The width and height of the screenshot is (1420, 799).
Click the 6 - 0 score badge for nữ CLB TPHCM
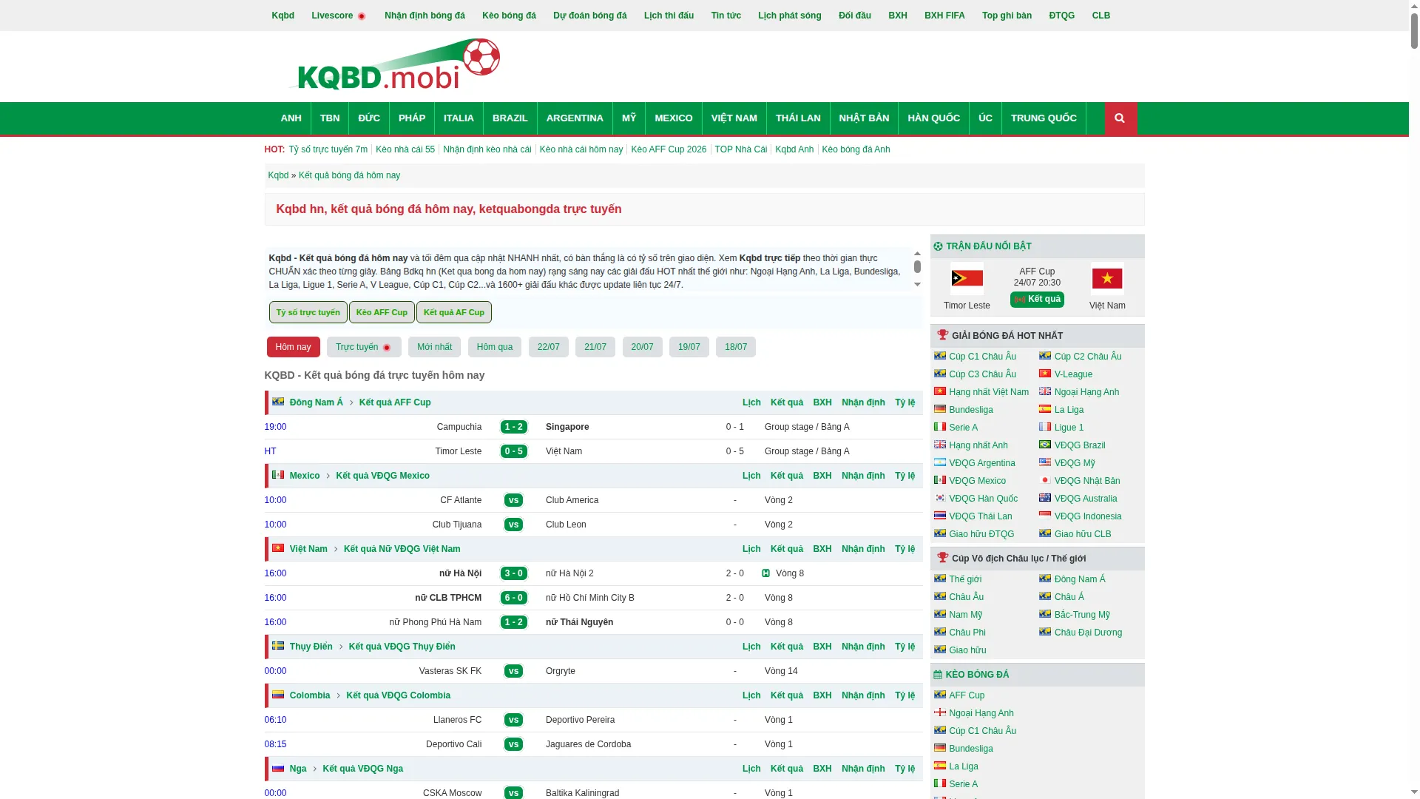tap(514, 598)
